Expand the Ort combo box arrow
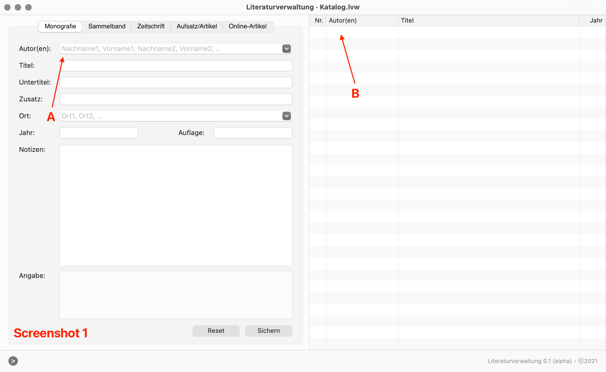Image resolution: width=606 pixels, height=372 pixels. pos(286,116)
